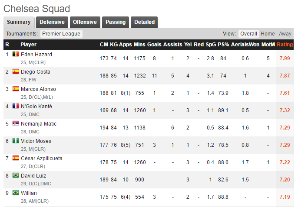This screenshot has height=207, width=298.
Task: Sort table by Assists column
Action: coord(172,45)
